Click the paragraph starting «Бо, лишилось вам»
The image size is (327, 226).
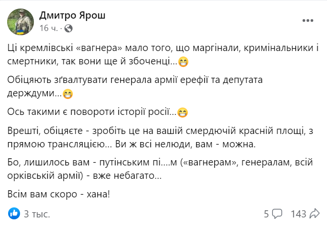pos(160,169)
